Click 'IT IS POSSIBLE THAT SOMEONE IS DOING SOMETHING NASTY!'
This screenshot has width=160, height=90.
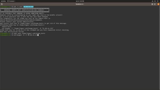click(x=22, y=13)
